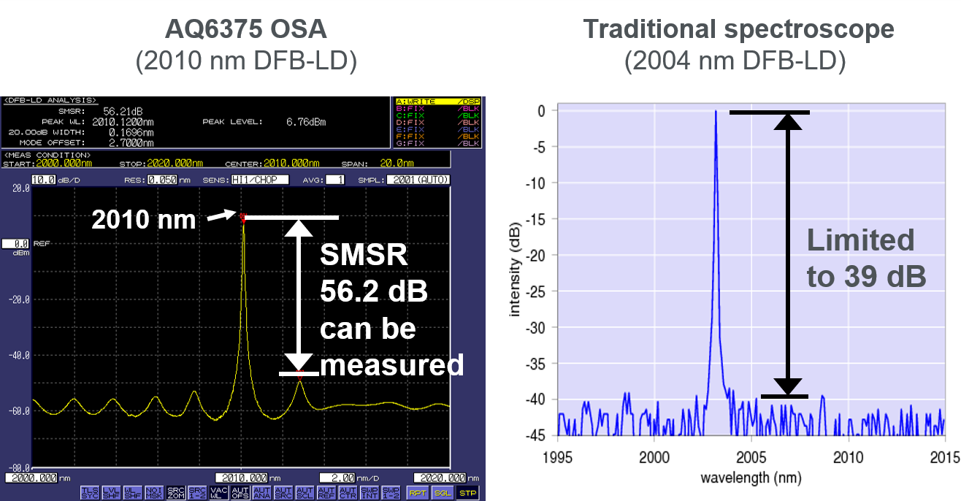Click the "Traditional spectroscope" heading

point(738,29)
